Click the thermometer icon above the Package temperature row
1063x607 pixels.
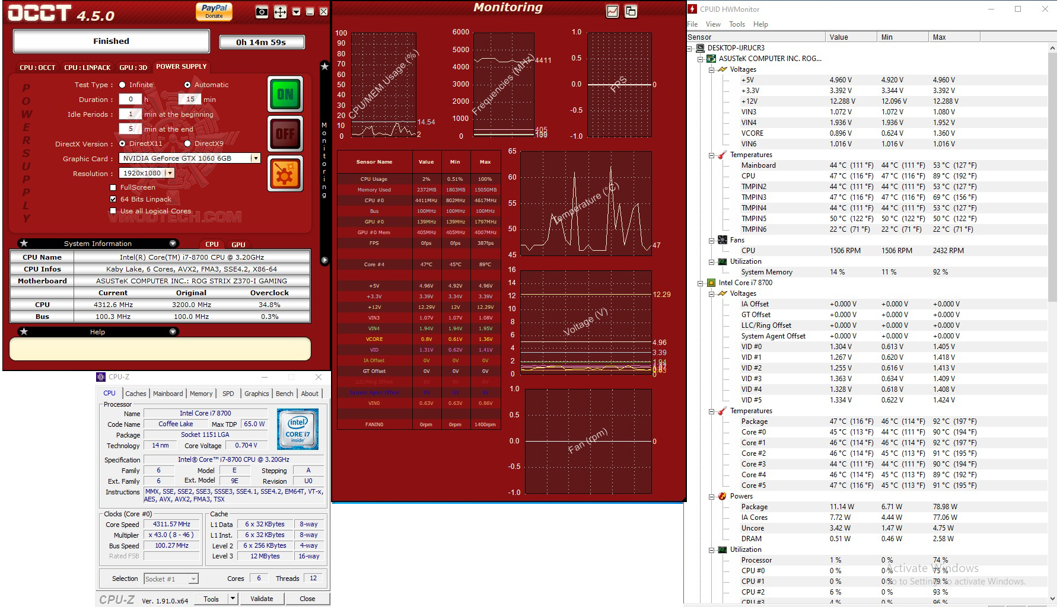pos(723,411)
